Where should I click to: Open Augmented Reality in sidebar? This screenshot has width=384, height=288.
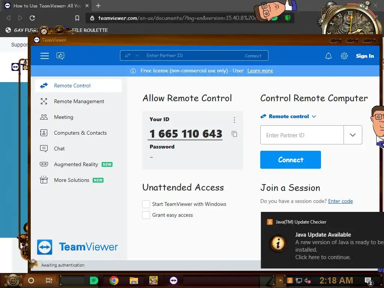[78, 164]
